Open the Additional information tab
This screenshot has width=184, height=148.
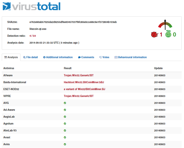(x=58, y=57)
